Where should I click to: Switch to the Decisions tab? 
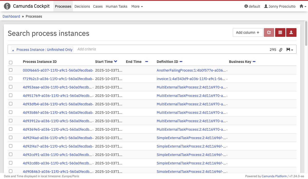[82, 6]
